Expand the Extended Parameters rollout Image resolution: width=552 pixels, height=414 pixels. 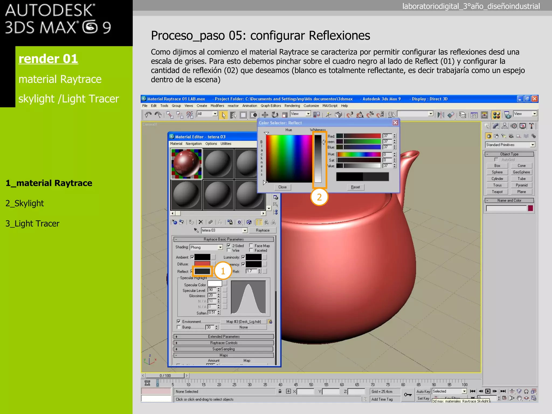tap(224, 337)
